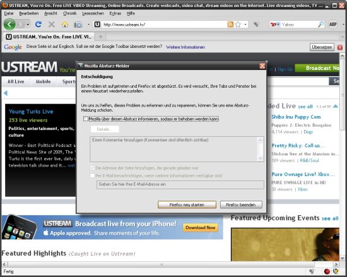Click the All Live navigation tab

point(16,81)
